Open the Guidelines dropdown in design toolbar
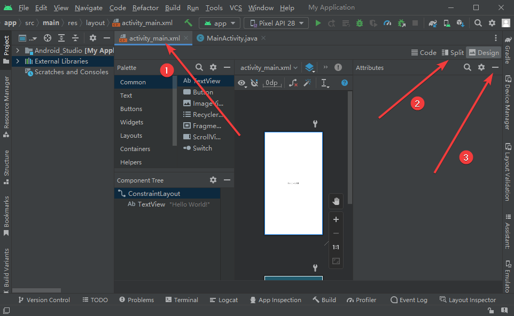This screenshot has width=514, height=316. point(325,83)
